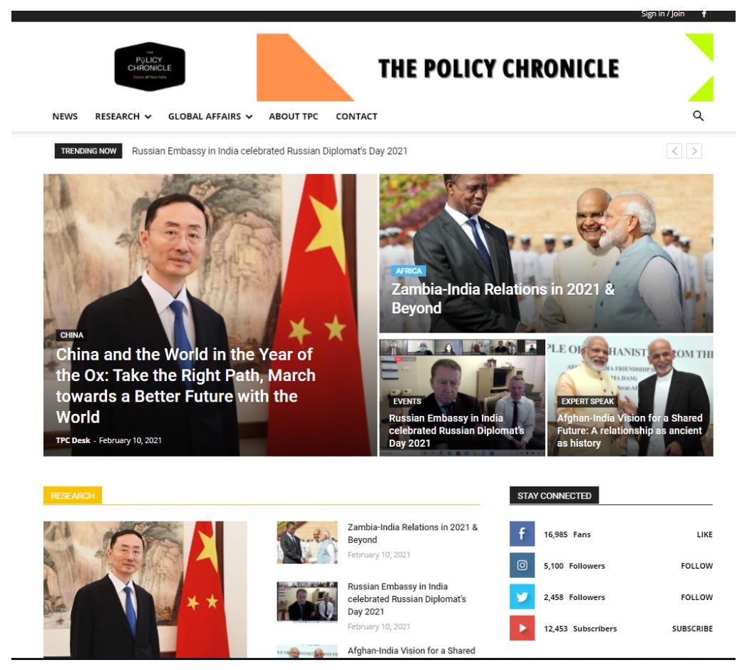
Task: Open the About TPC menu item
Action: pyautogui.click(x=294, y=116)
